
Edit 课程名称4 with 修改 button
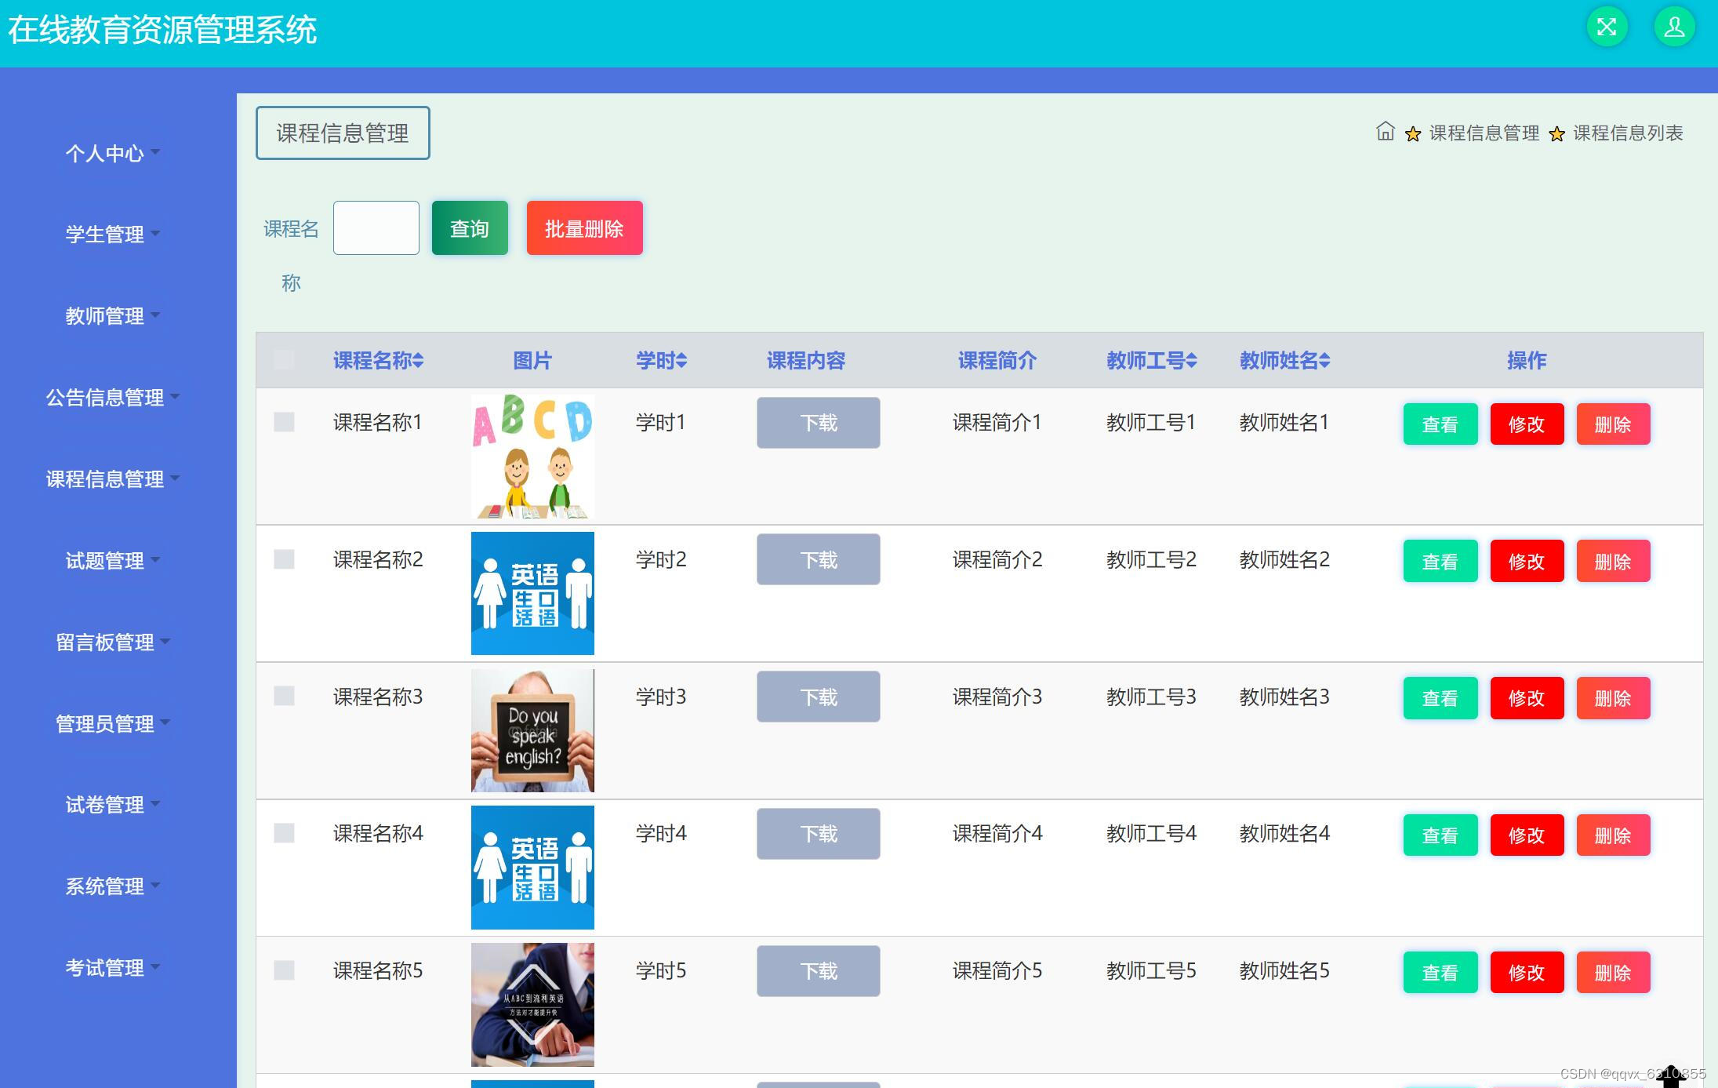[1527, 835]
